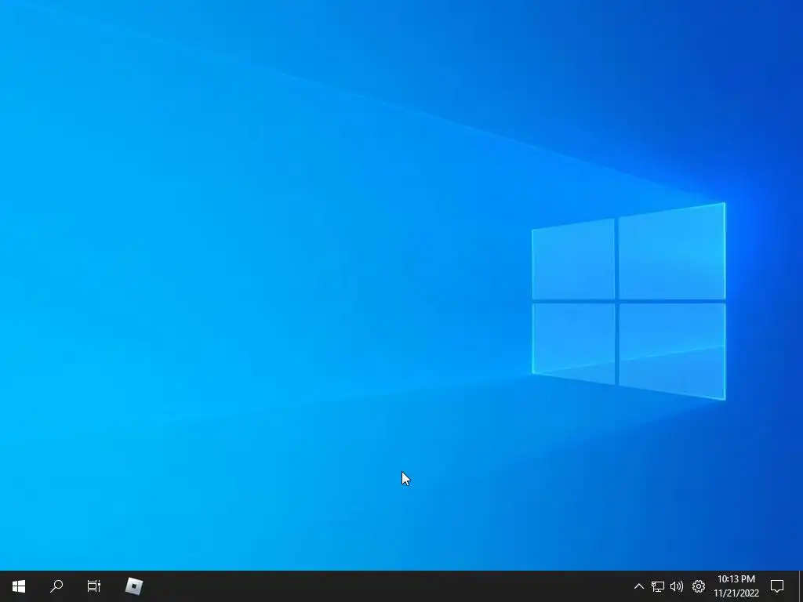Screen dimensions: 803x602
Task: Click the Show desktop sliver
Action: pos(801,586)
